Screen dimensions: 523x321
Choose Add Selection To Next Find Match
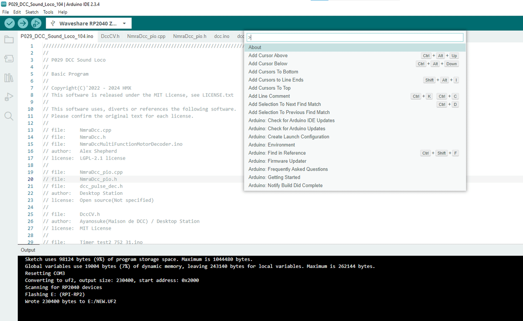(x=355, y=104)
